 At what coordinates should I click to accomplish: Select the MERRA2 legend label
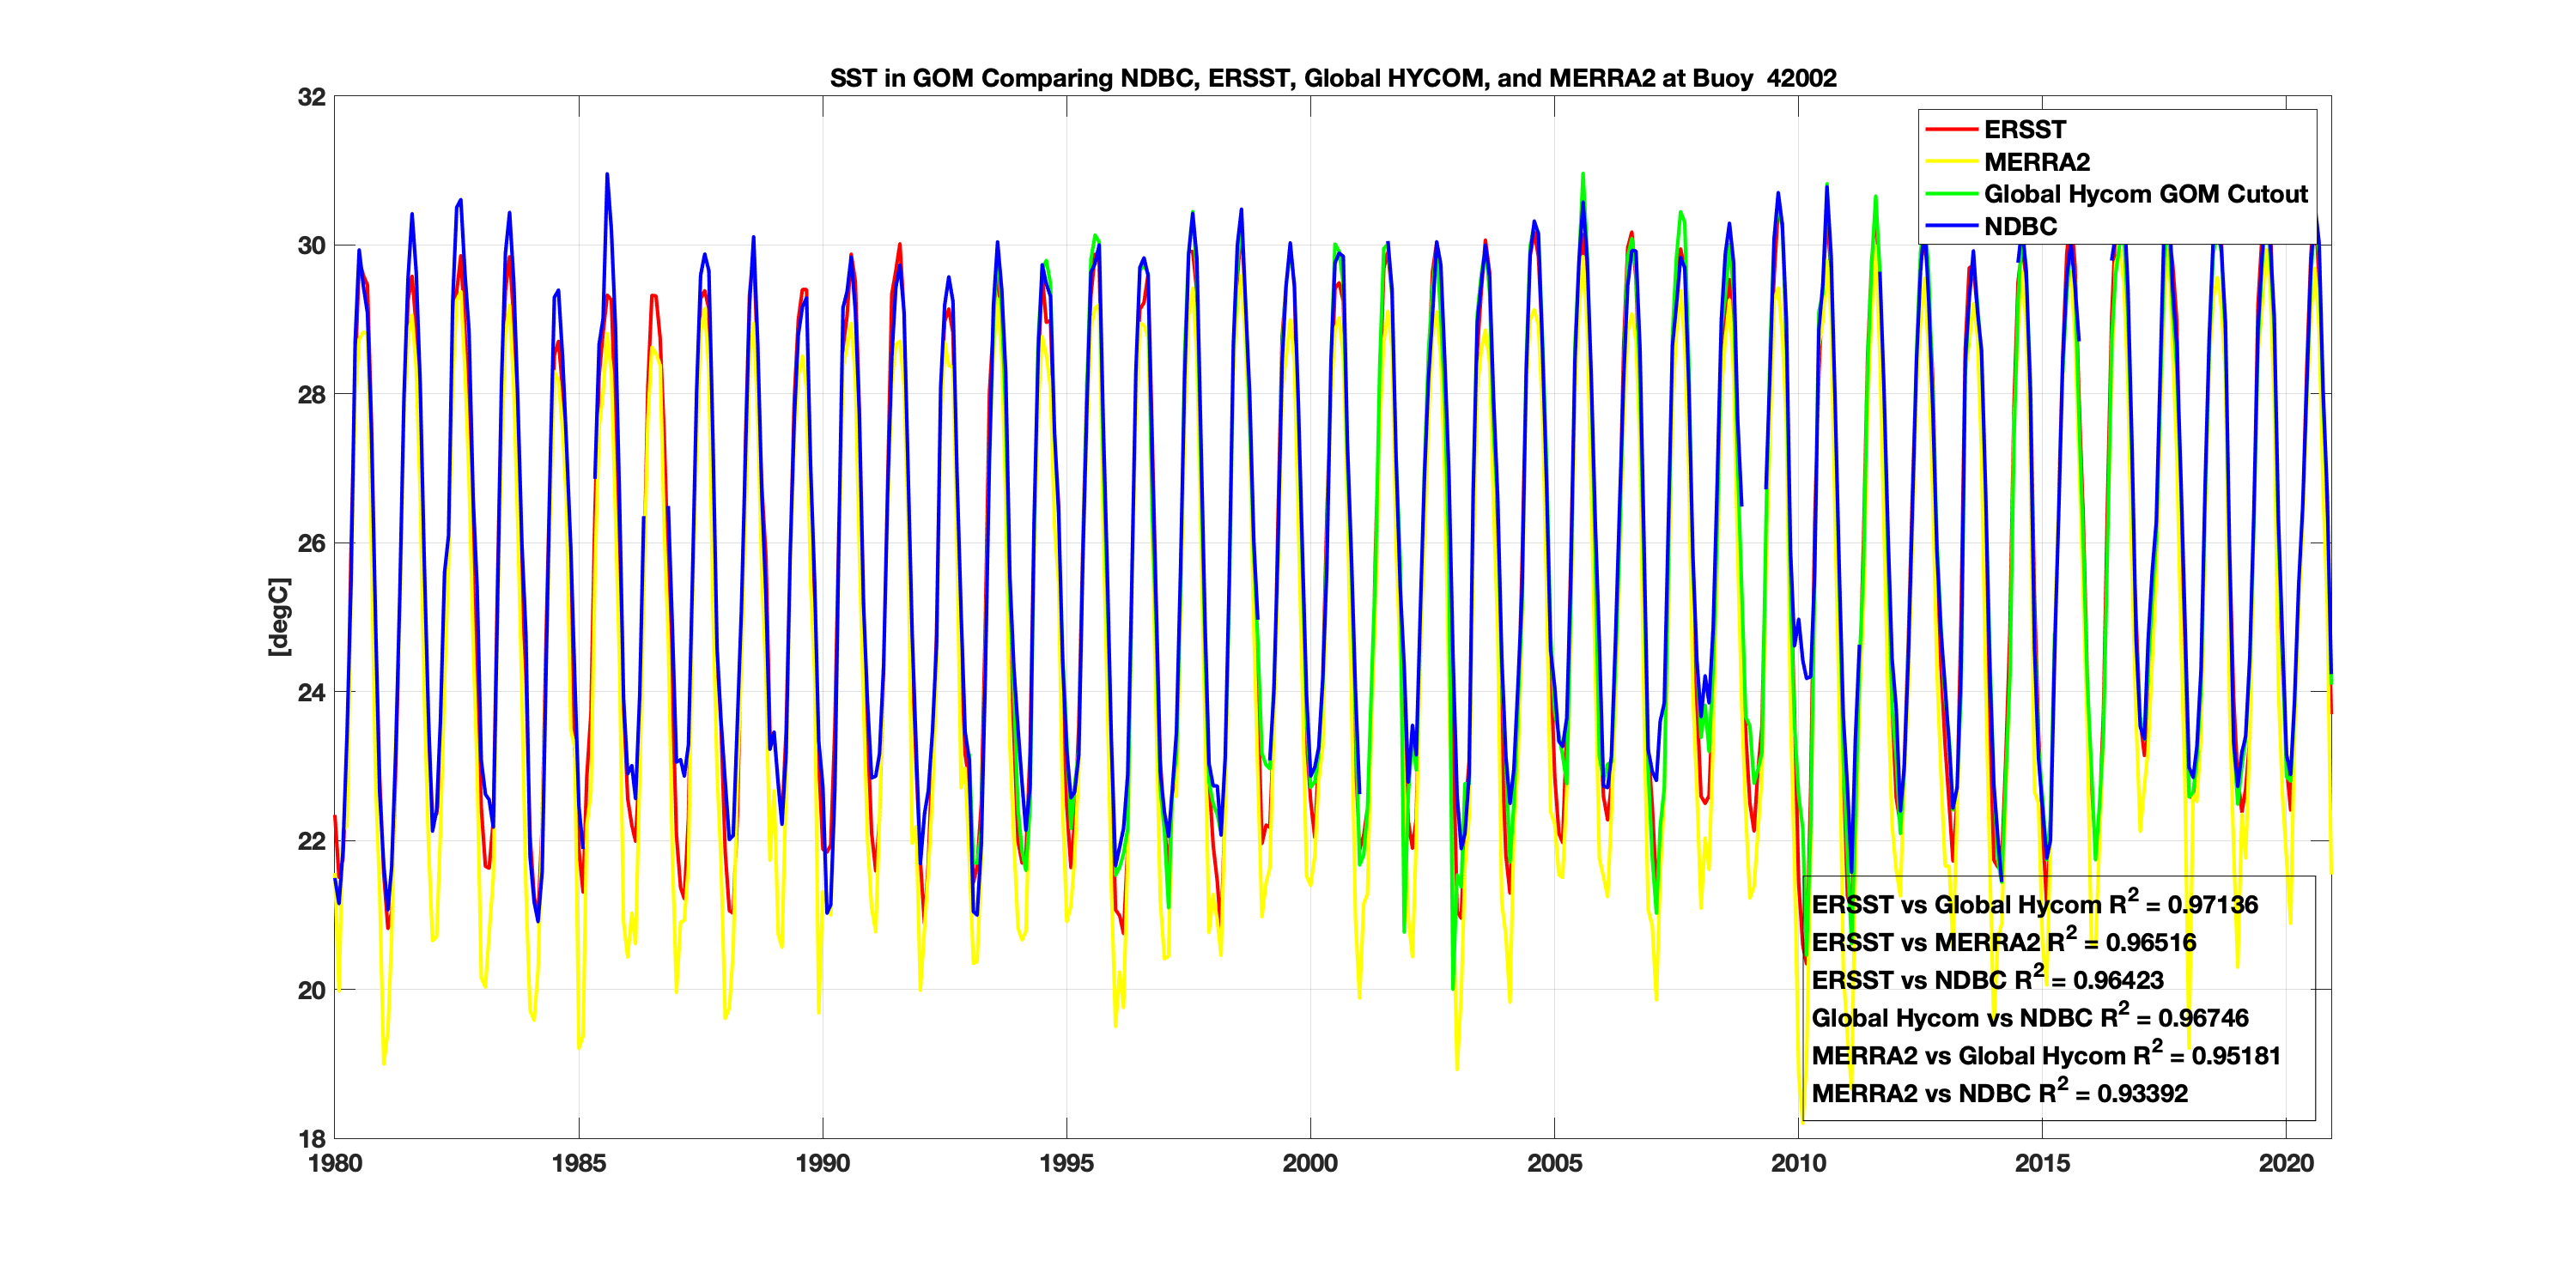coord(2036,162)
